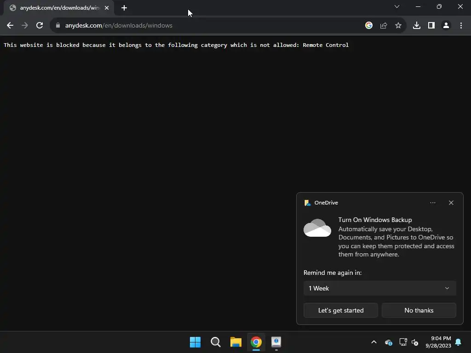Open a new browser tab
Screen dimensions: 471x353
[124, 8]
